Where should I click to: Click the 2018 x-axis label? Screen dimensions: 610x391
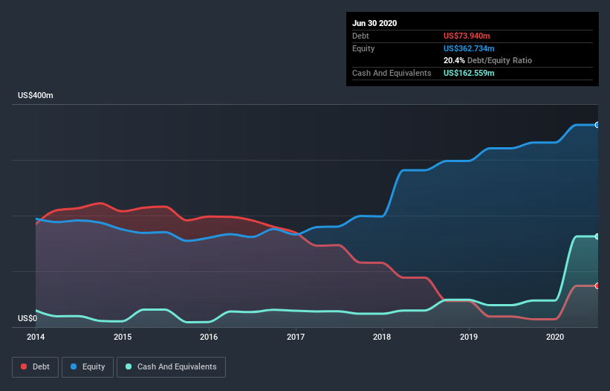coord(382,337)
